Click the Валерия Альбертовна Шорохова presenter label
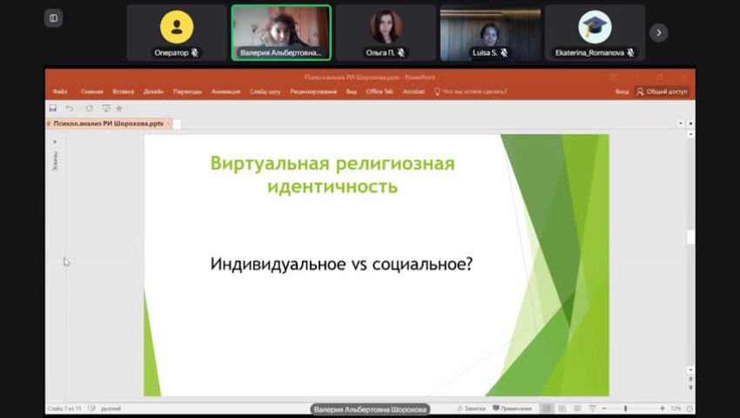 pos(370,409)
